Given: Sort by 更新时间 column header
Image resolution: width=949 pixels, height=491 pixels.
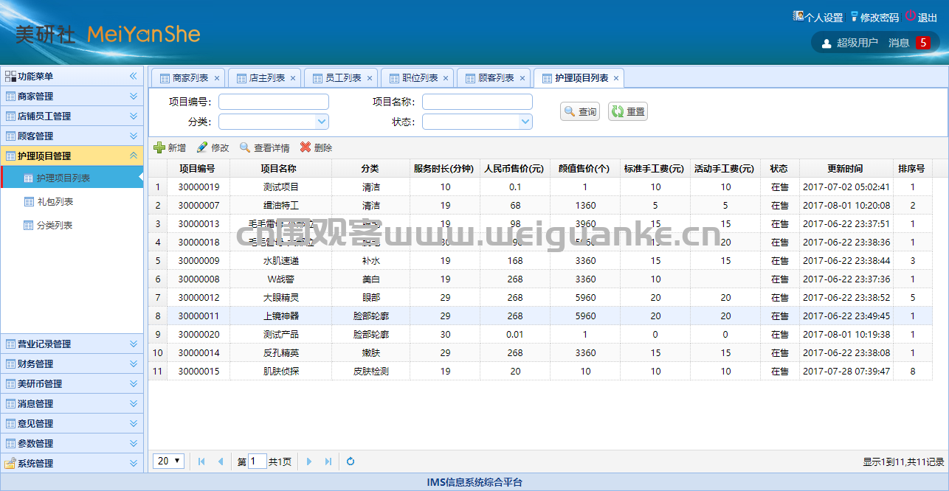Looking at the screenshot, I should point(845,169).
